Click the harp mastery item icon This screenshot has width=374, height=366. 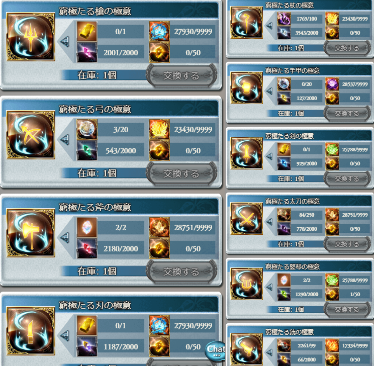247,284
